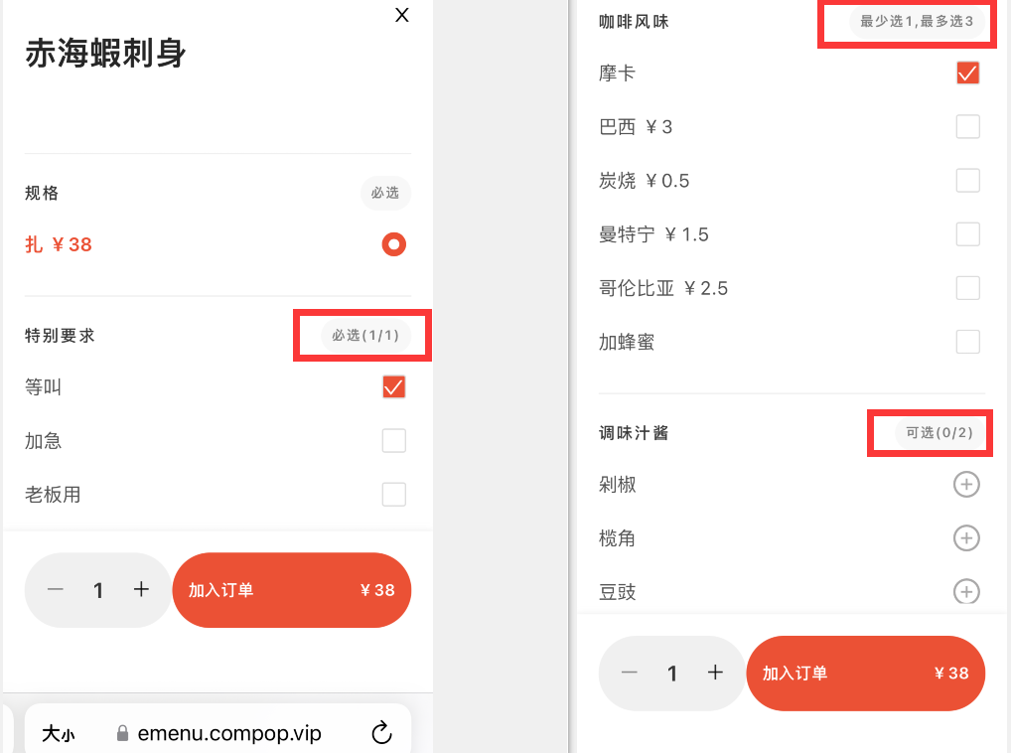Click left 加入订单 button
Viewport: 1011px width, 753px height.
tap(291, 590)
